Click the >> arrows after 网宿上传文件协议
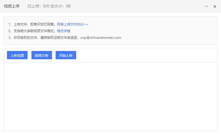 [86, 24]
